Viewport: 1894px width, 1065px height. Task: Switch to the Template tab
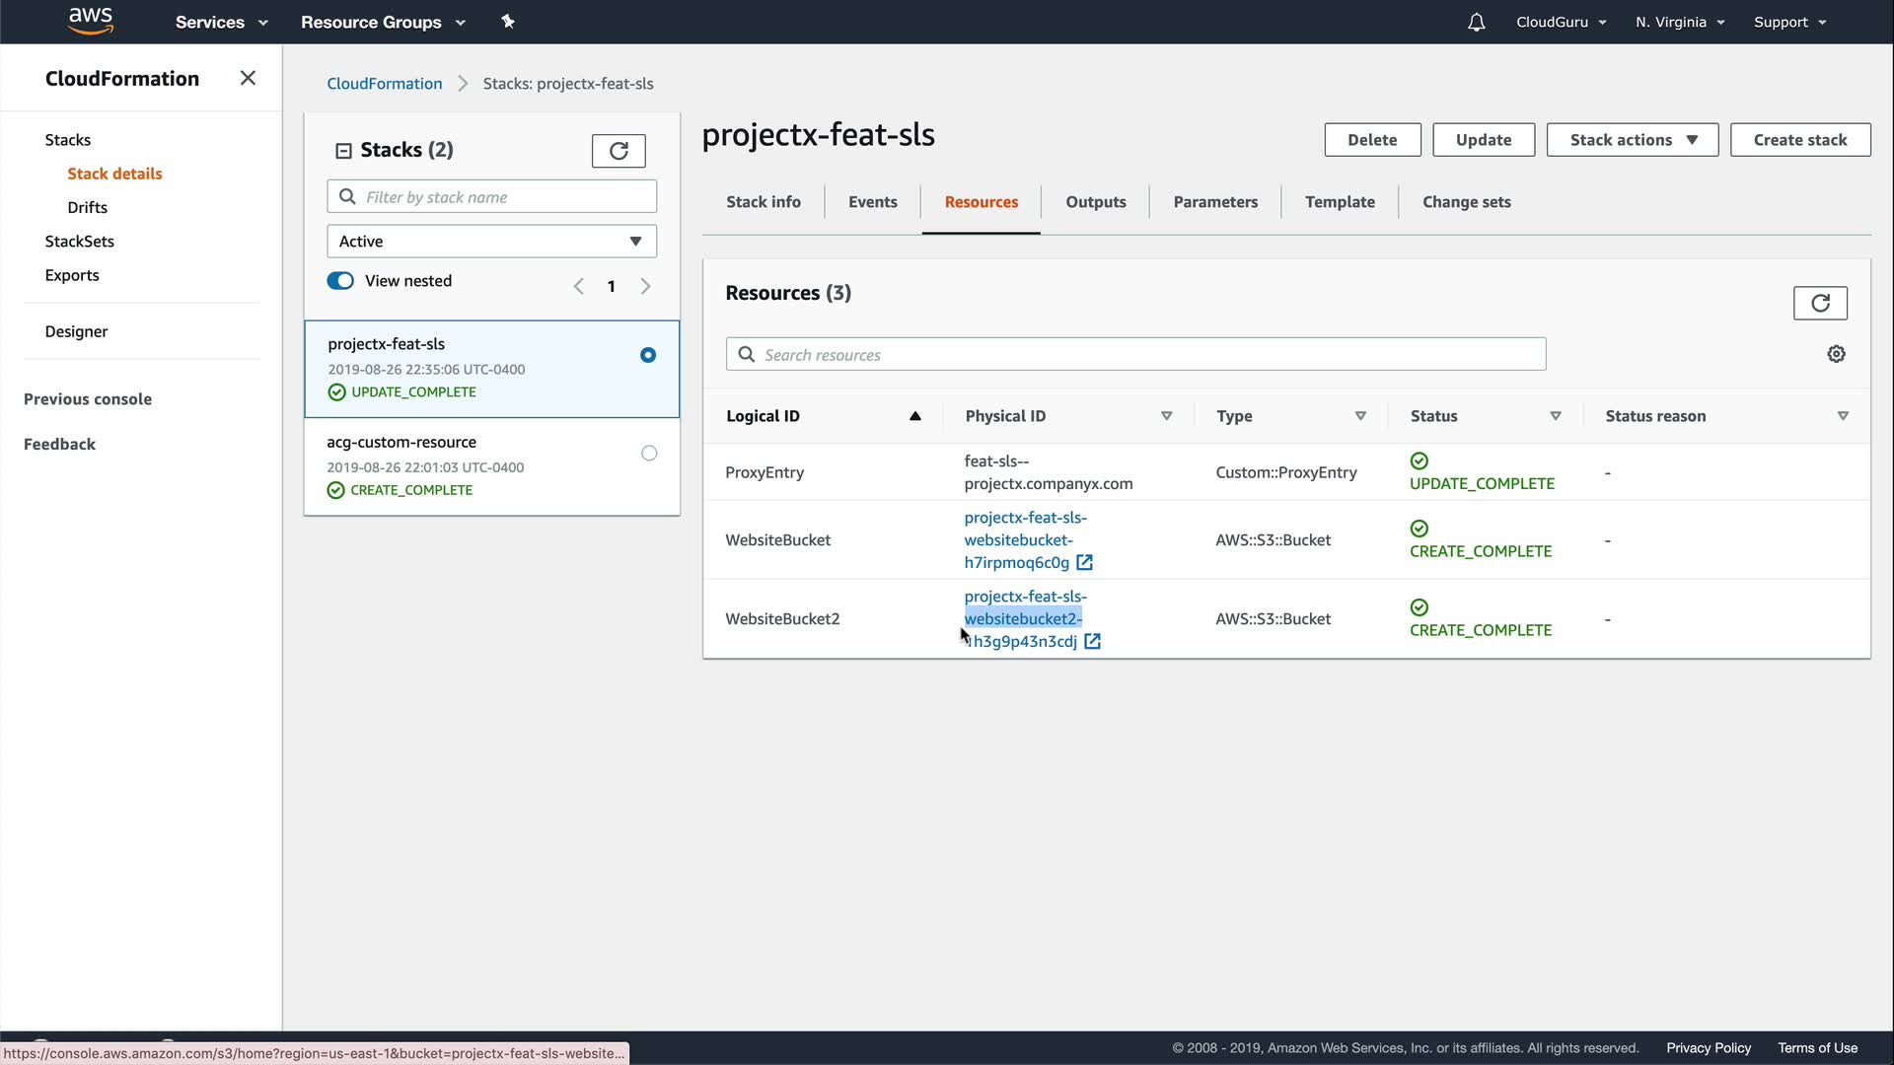tap(1339, 202)
